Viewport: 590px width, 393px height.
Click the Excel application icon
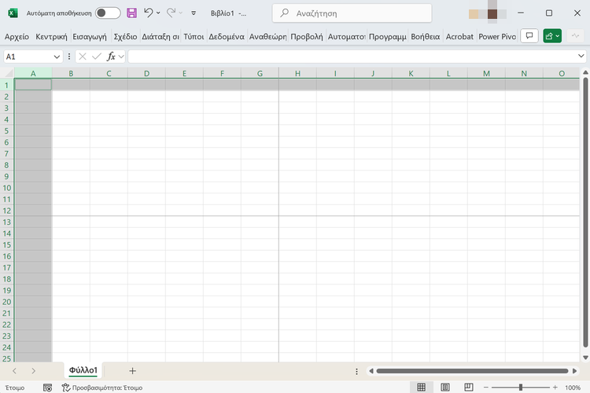point(13,13)
